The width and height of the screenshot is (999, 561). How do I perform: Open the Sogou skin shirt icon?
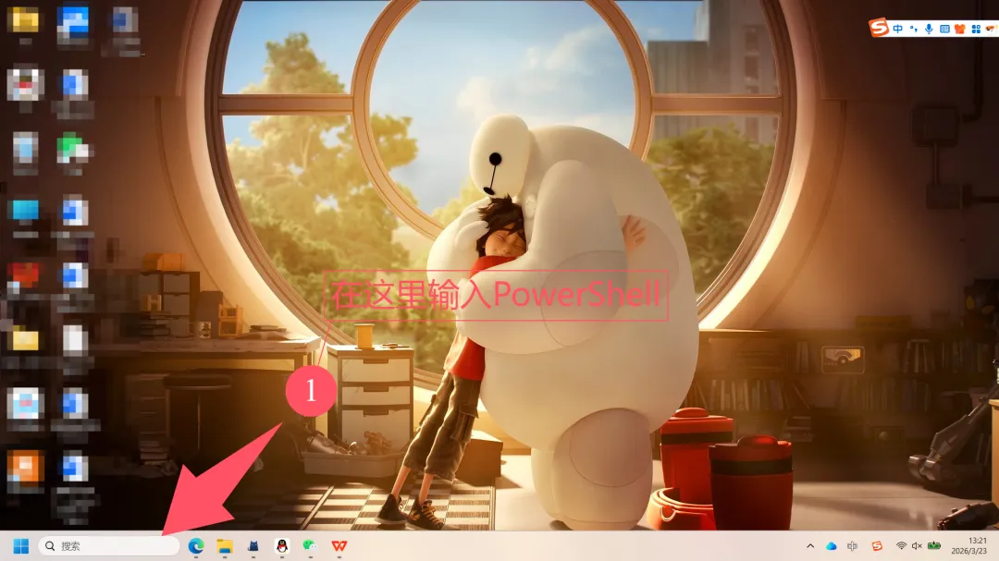[960, 29]
